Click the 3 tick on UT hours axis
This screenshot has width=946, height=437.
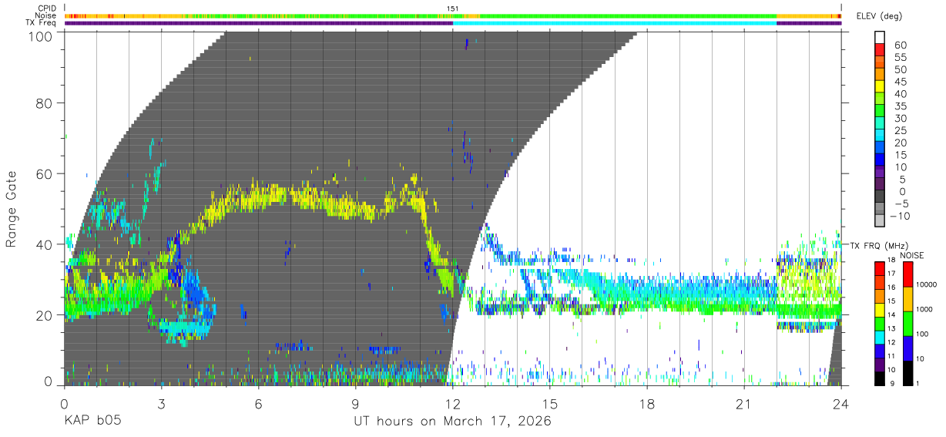(161, 404)
